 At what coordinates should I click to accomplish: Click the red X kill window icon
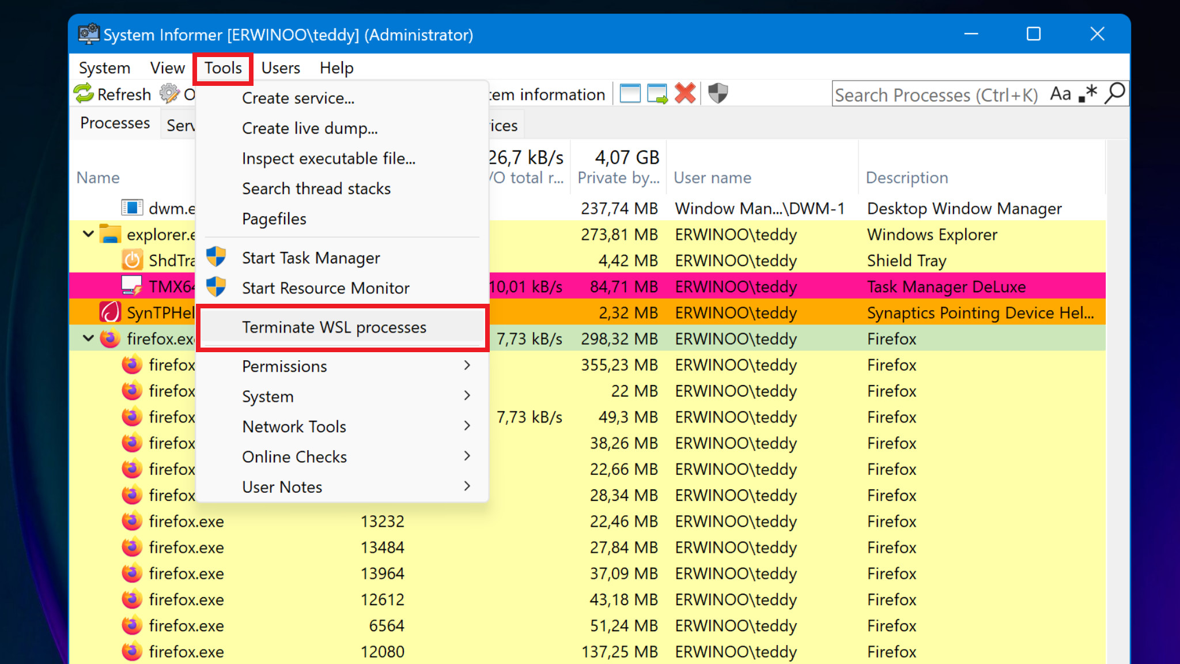point(685,93)
